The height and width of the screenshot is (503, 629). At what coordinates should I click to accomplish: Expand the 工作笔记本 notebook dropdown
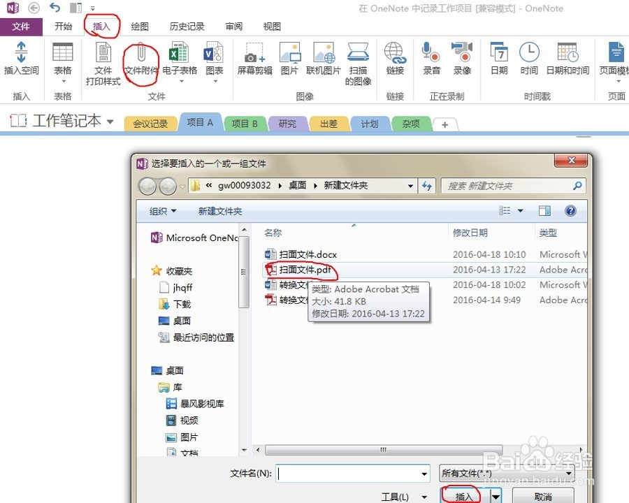click(110, 121)
